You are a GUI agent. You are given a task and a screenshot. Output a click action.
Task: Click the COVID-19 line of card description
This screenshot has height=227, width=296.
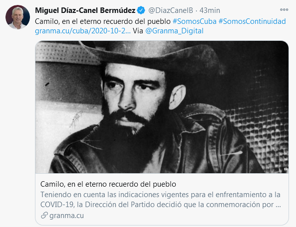pyautogui.click(x=161, y=205)
